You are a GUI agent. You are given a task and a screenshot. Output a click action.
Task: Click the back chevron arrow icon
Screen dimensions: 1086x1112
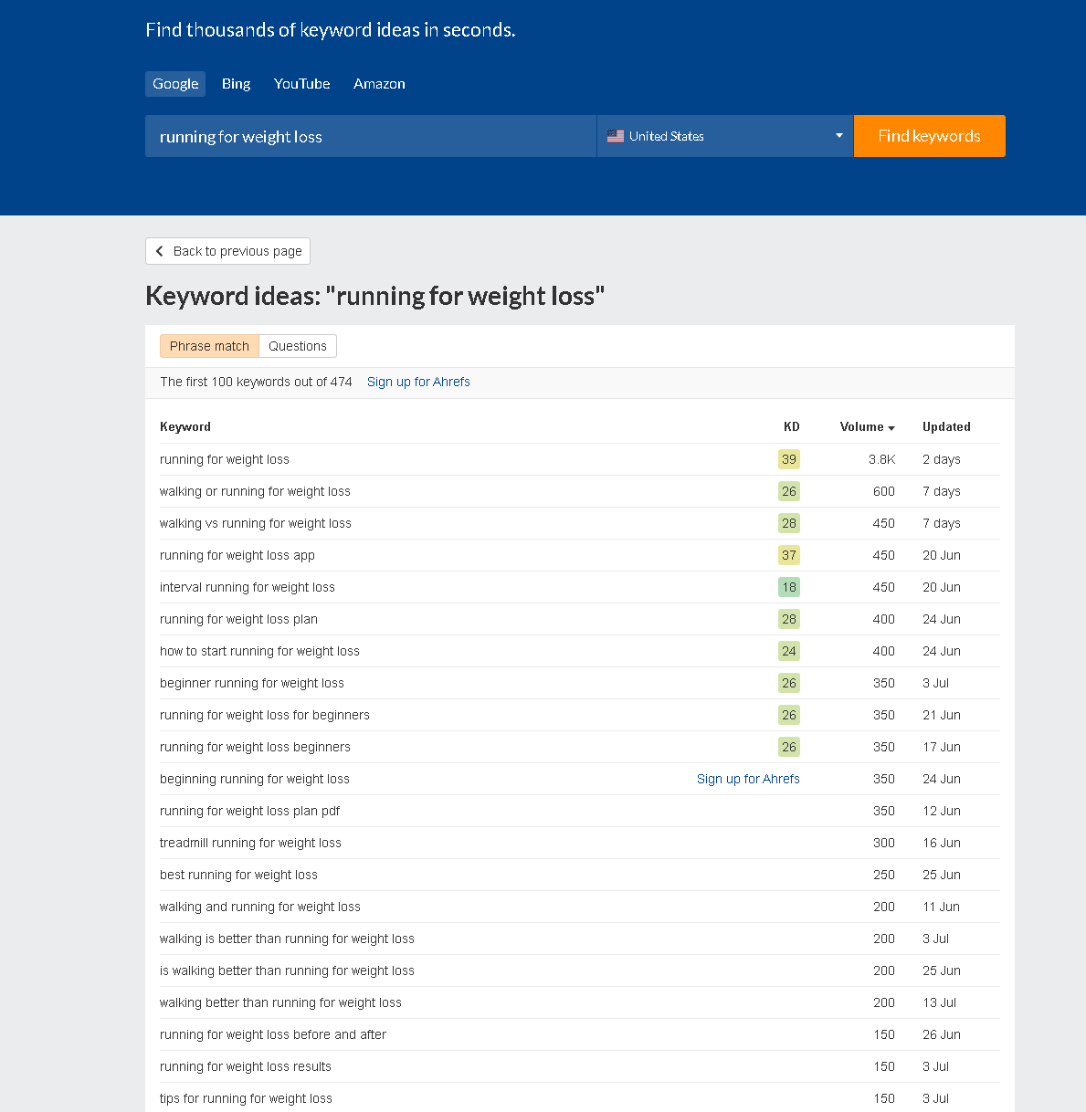tap(160, 251)
